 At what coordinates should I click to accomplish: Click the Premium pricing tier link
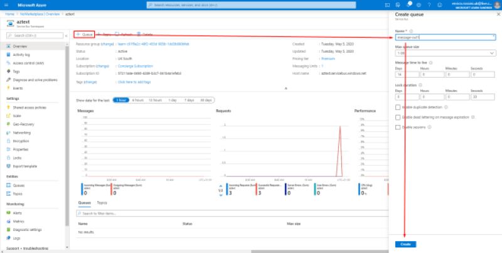(328, 58)
